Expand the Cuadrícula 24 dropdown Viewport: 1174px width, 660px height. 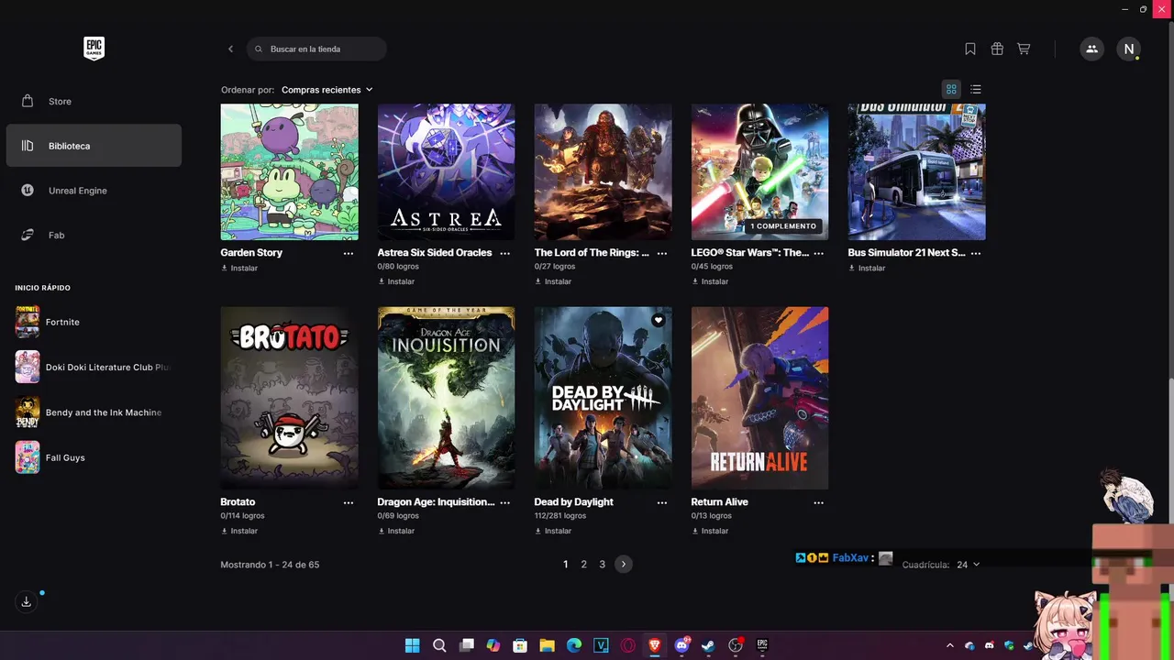[968, 565]
